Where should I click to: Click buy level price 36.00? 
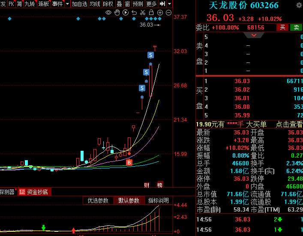click(242, 107)
